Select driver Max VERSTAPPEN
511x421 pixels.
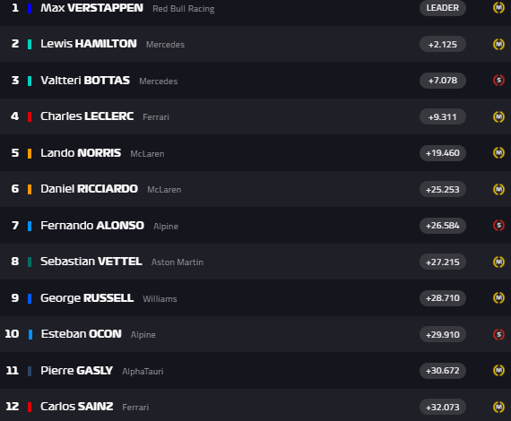coord(91,8)
